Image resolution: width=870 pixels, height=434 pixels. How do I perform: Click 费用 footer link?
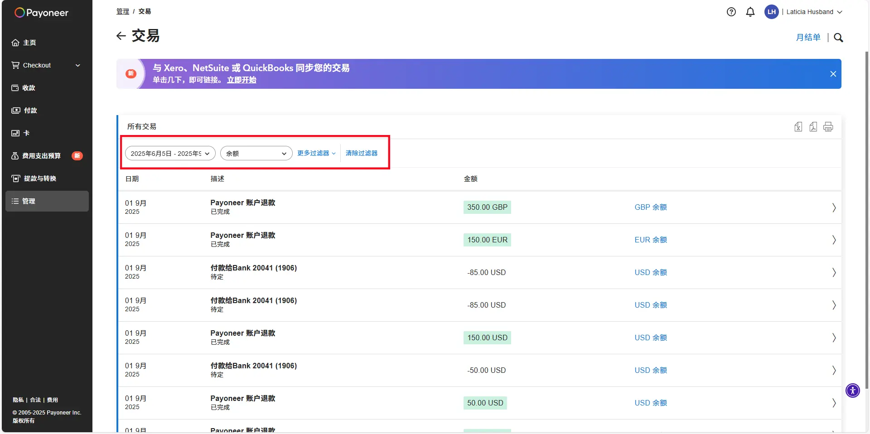(53, 400)
